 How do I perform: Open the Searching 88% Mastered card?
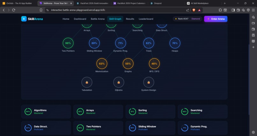(202, 112)
